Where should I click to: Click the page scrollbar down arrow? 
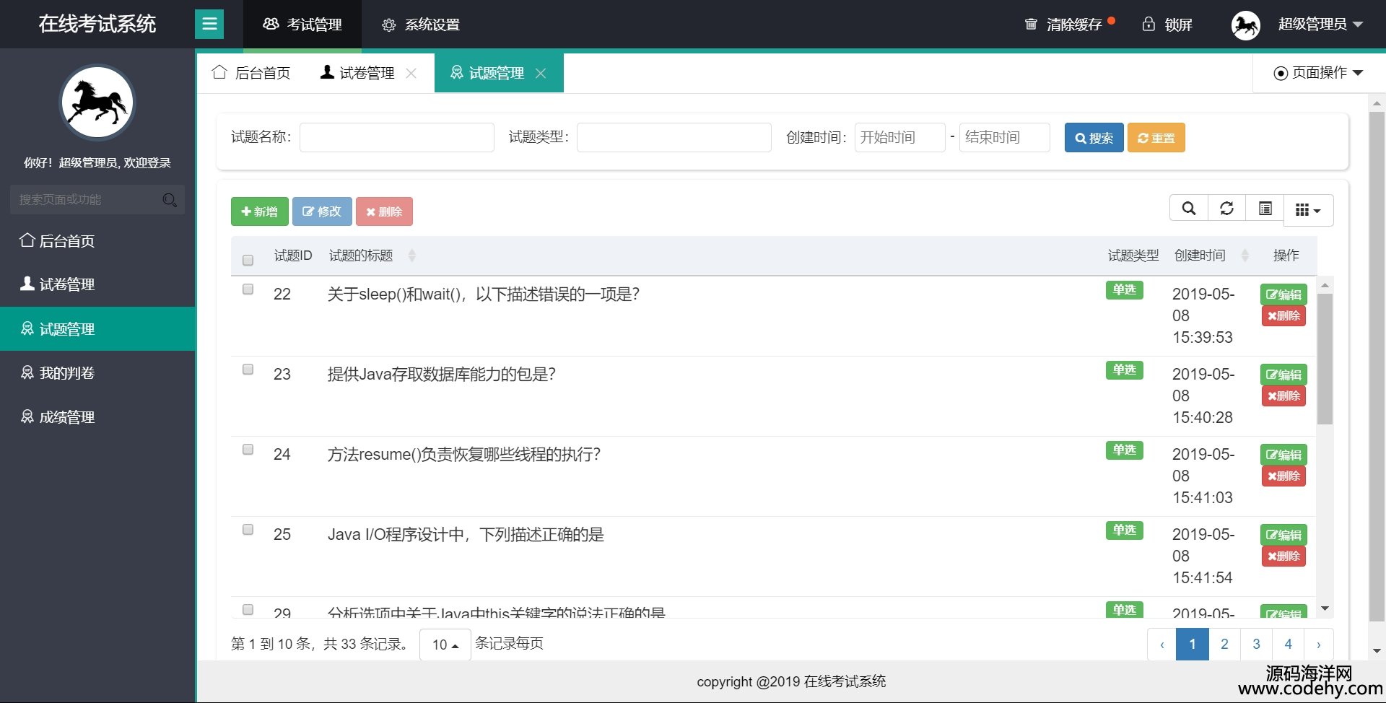pos(1377,650)
